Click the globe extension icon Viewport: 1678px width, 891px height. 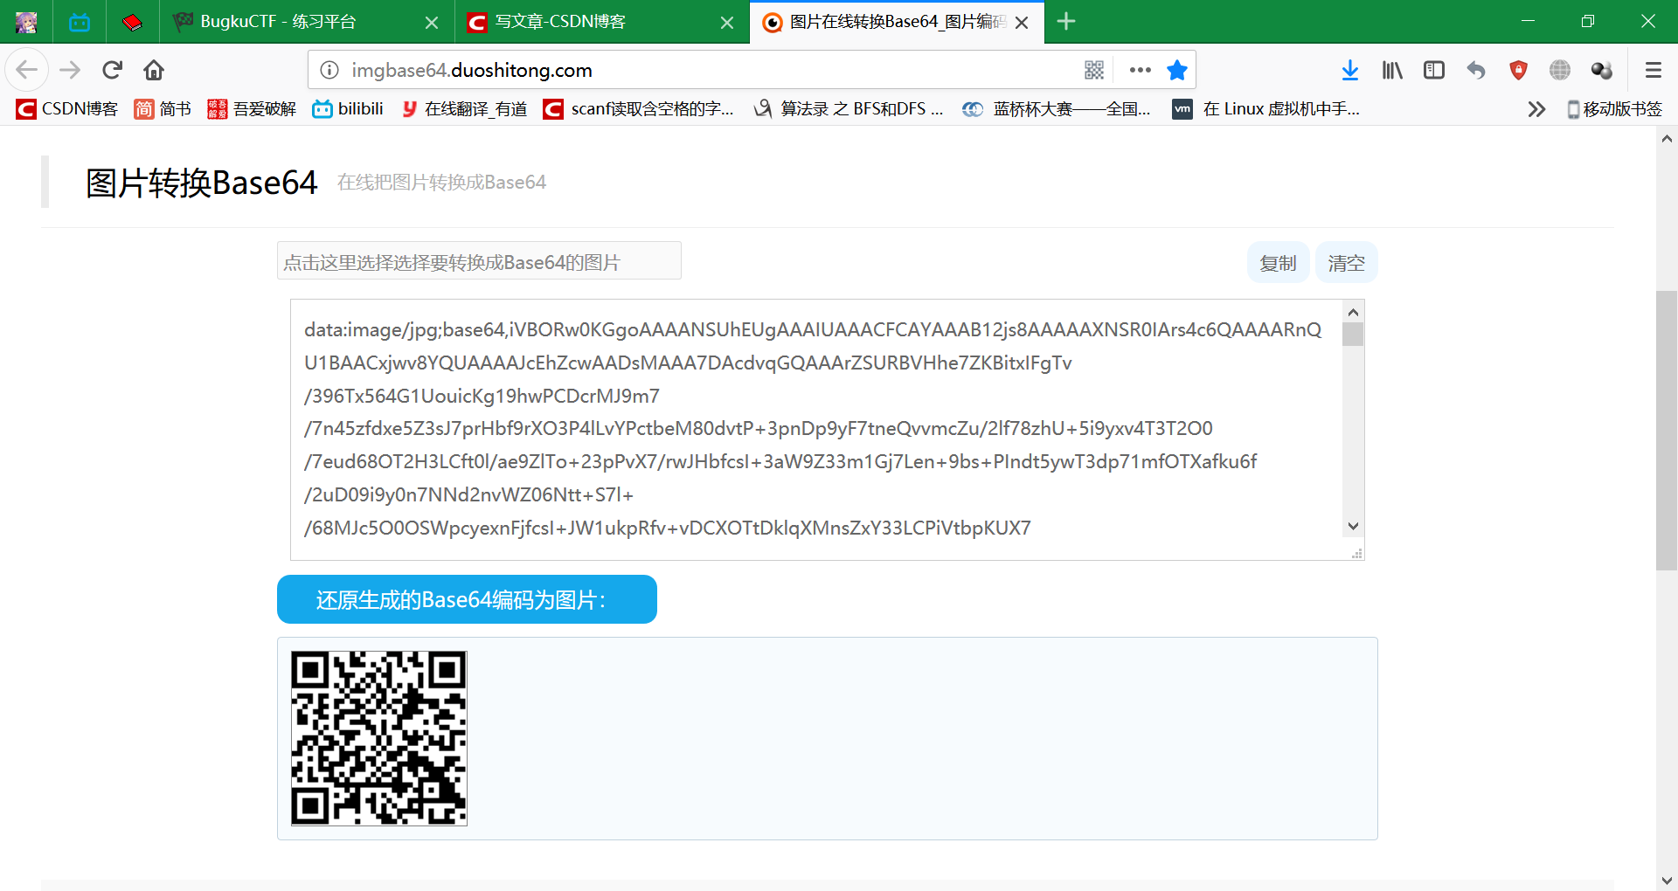[1559, 70]
